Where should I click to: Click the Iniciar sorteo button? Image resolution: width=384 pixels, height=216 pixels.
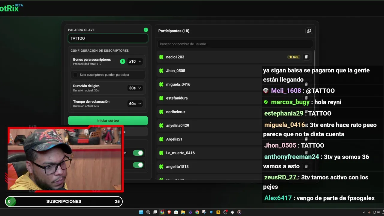(x=108, y=121)
